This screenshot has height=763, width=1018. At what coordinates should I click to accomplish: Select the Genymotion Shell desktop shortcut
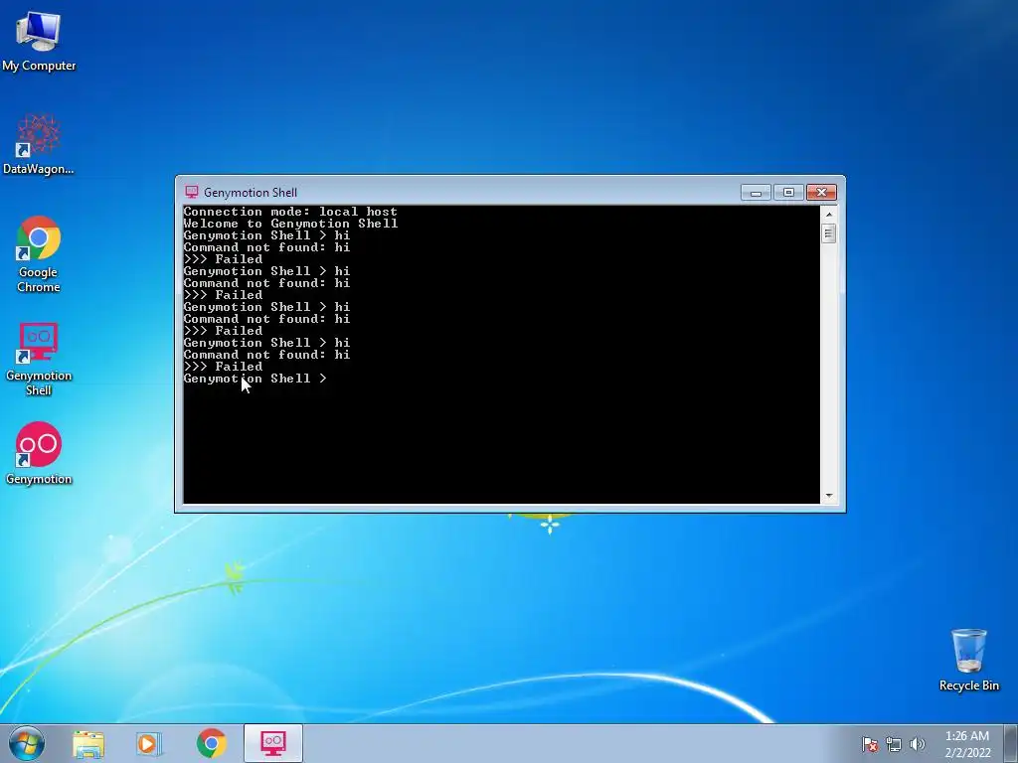(39, 358)
